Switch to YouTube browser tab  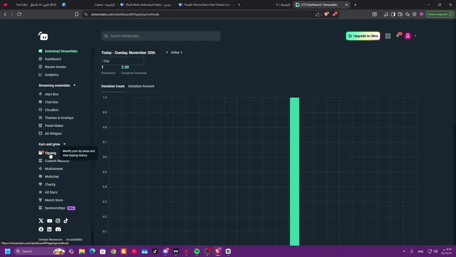pyautogui.click(x=30, y=5)
